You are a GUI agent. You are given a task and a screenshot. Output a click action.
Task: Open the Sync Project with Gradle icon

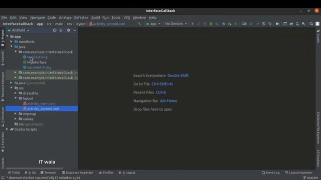coord(291,24)
